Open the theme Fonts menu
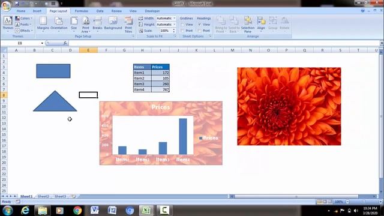 [23, 25]
